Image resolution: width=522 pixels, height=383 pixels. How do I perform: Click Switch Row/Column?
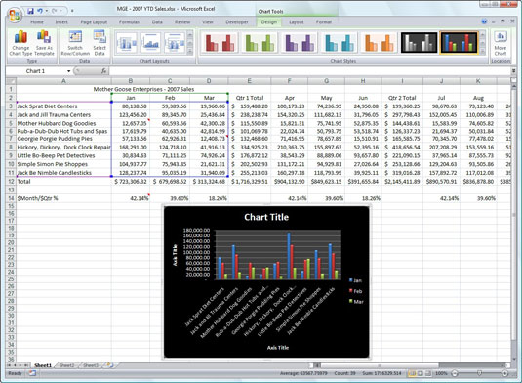(x=75, y=43)
